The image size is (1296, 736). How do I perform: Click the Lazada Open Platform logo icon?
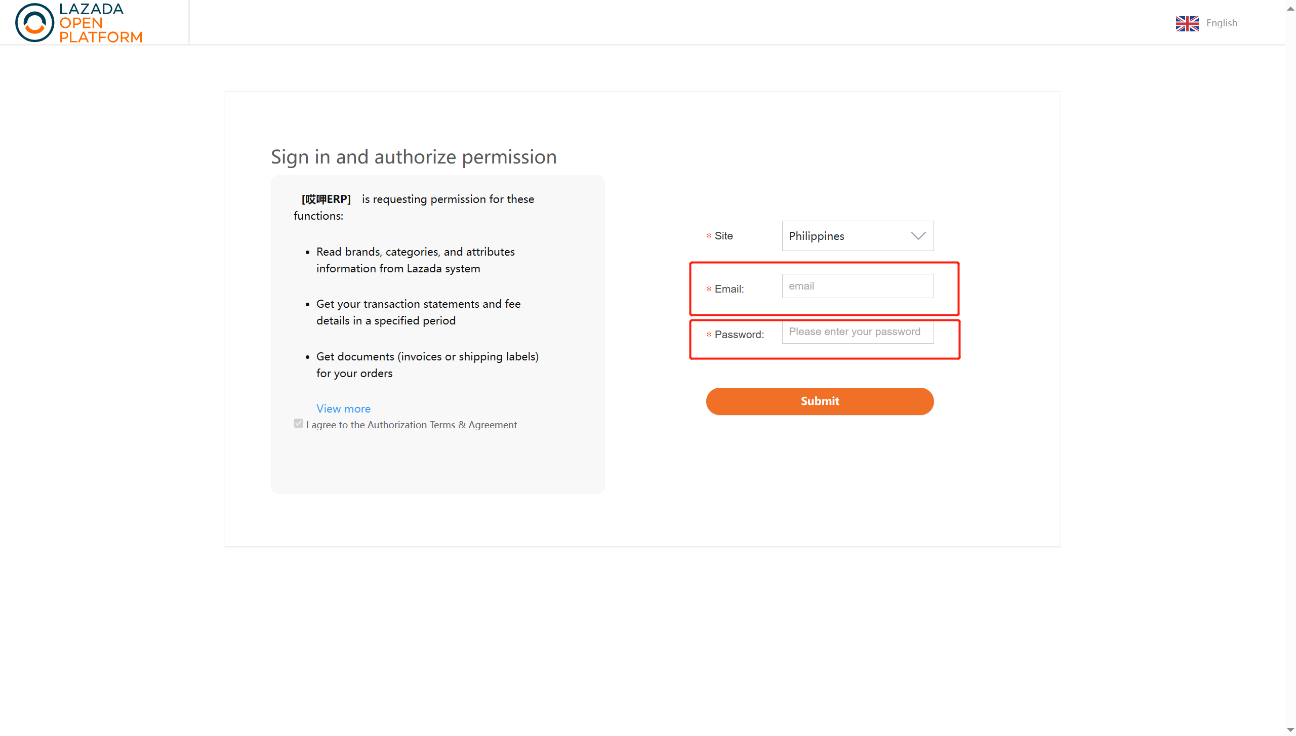(x=34, y=22)
